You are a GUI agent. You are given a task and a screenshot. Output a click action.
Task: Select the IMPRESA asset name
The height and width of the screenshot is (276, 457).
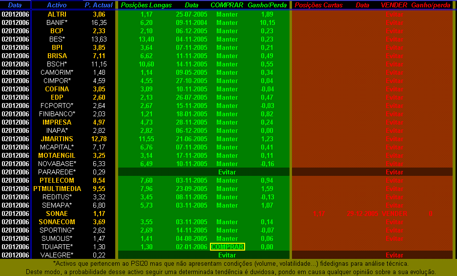pos(57,123)
